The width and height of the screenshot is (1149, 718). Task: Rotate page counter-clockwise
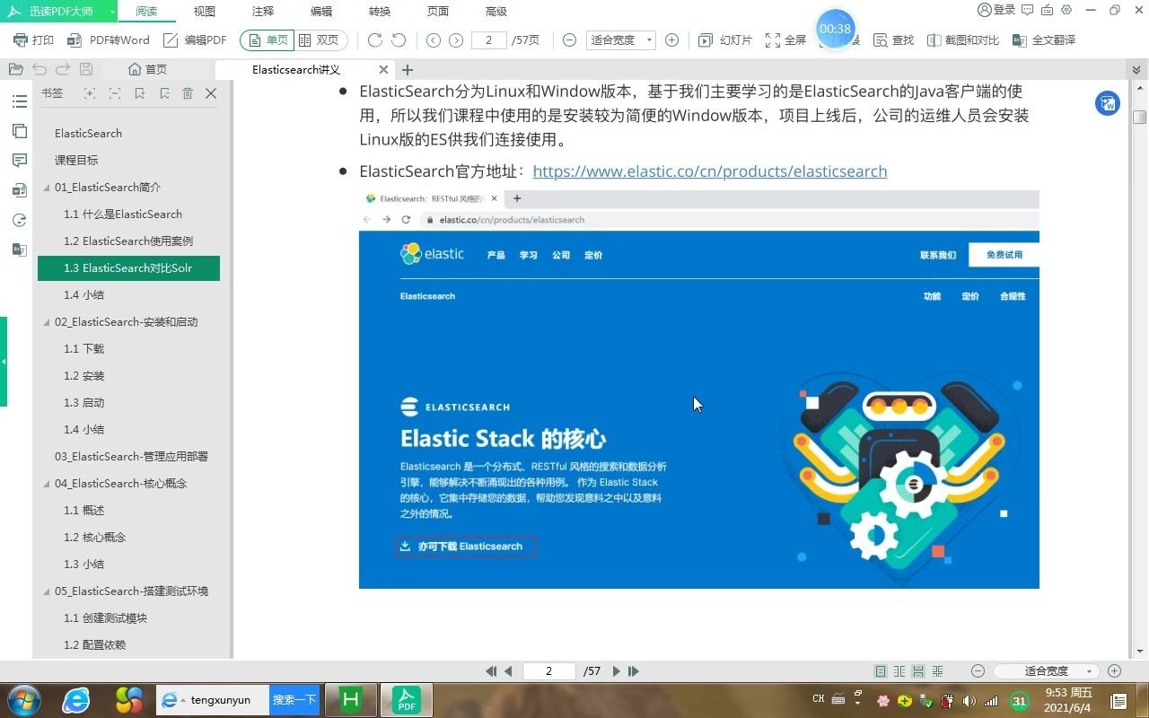(x=399, y=40)
